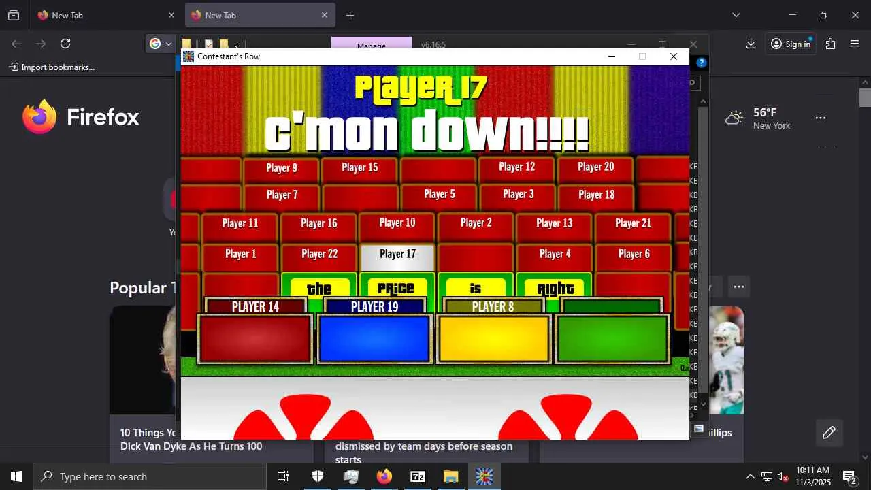This screenshot has width=871, height=490.
Task: Expand the list all tabs chevron
Action: coord(736,15)
